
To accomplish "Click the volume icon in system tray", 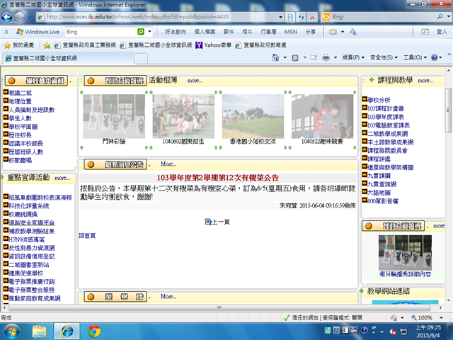I will click(x=393, y=331).
